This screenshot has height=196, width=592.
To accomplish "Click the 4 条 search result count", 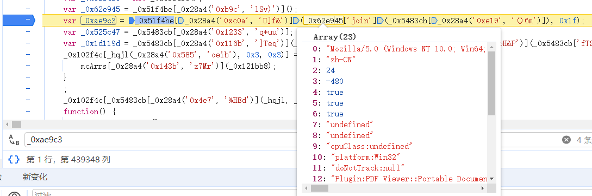I will (x=584, y=140).
